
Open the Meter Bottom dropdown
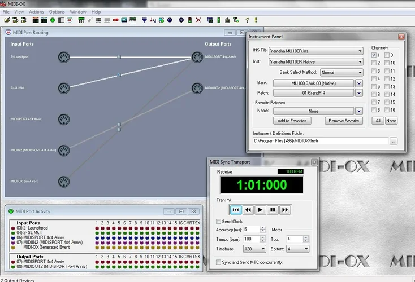click(x=297, y=249)
